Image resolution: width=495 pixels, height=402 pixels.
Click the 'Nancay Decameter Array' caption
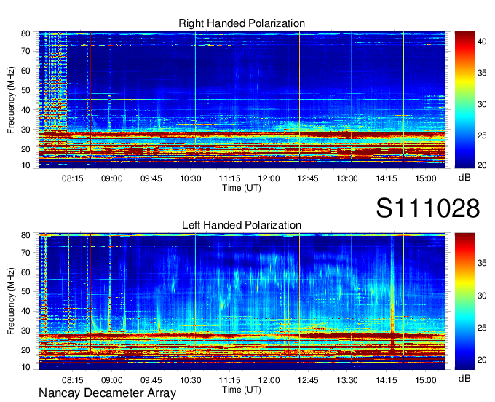[x=107, y=393]
